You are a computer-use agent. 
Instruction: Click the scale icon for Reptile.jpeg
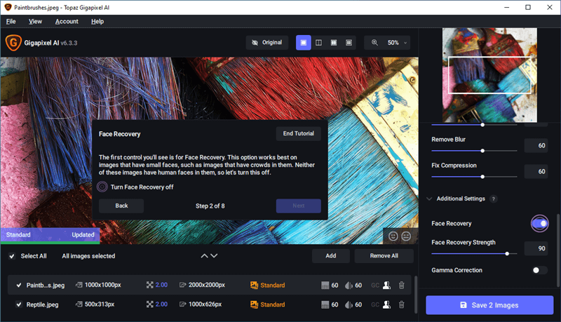click(x=149, y=304)
